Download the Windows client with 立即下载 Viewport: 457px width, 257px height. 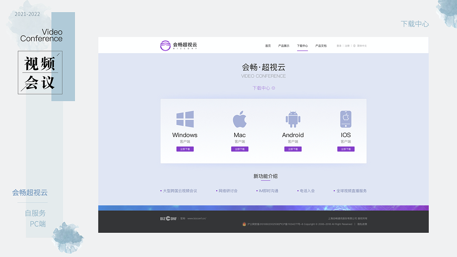tap(185, 149)
